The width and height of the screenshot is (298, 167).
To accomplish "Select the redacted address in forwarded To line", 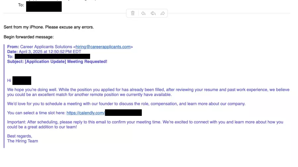I will pos(52,56).
